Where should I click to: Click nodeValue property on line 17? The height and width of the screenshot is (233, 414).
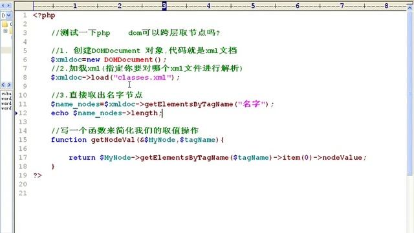click(342, 157)
